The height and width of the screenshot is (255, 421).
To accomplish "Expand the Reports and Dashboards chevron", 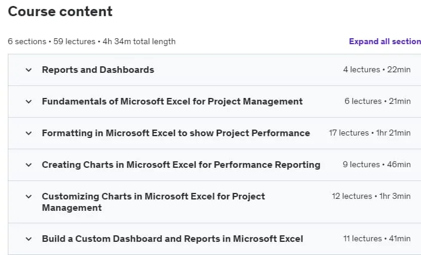I will (x=29, y=70).
